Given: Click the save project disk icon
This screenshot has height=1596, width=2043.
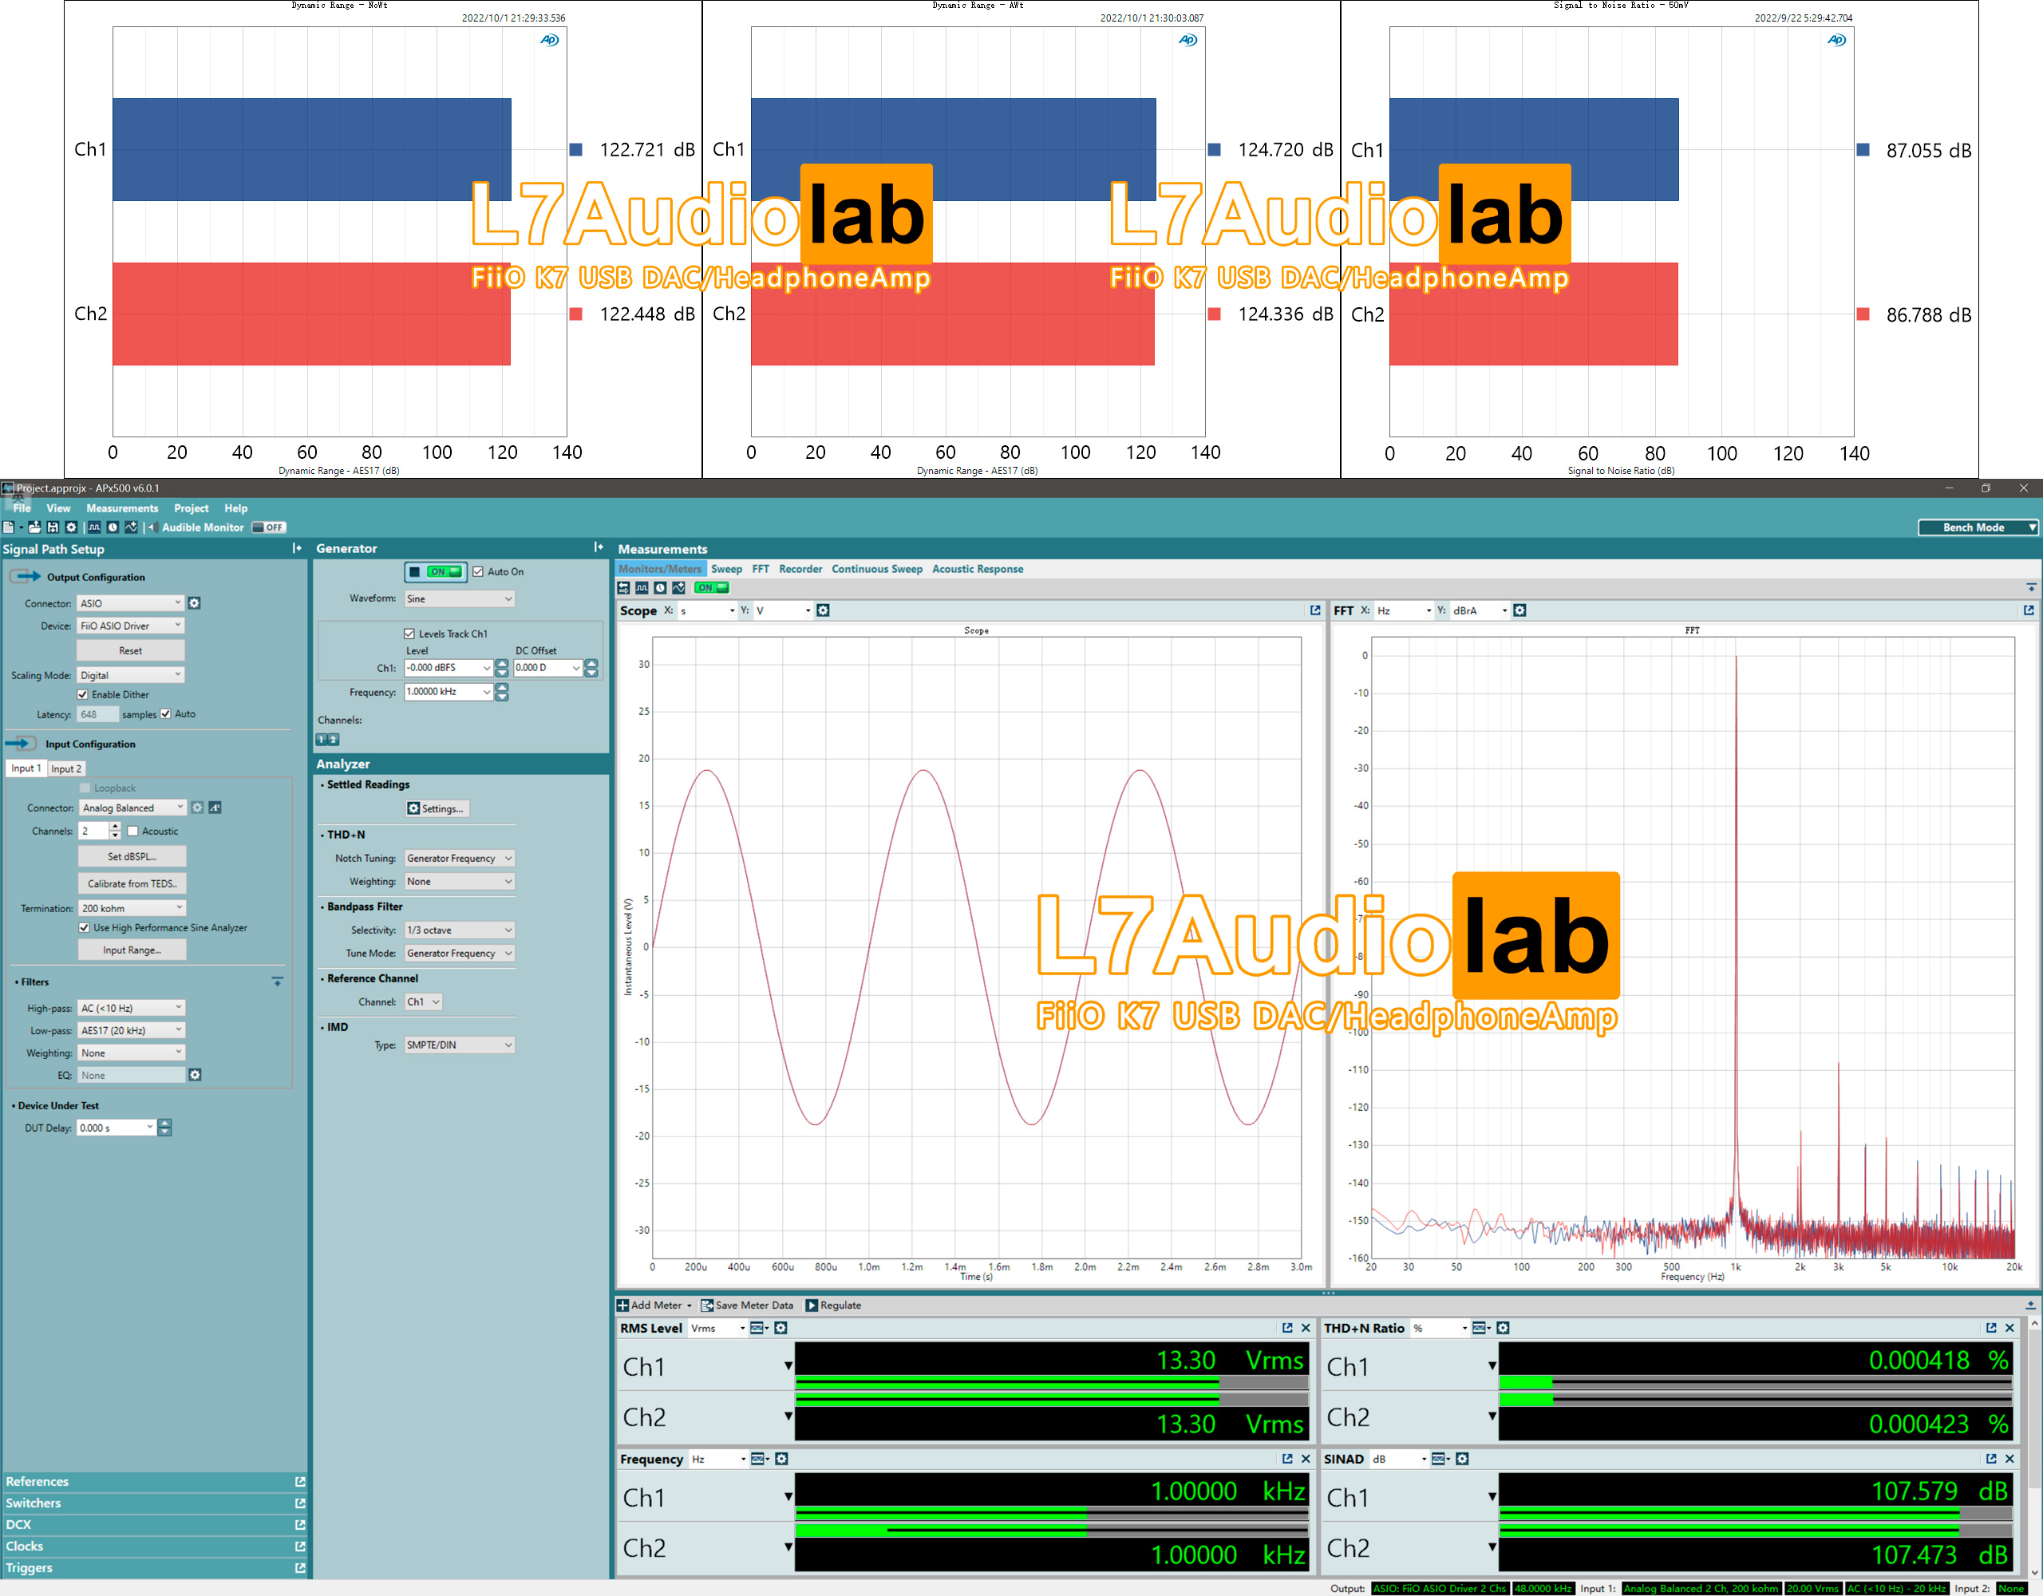Looking at the screenshot, I should pyautogui.click(x=53, y=527).
